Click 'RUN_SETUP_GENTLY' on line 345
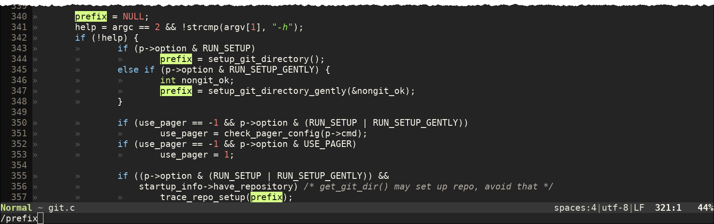Viewport: 714px width, 224px height. coord(272,70)
